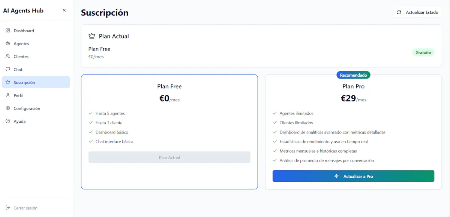Open the Suscripción menu item
The height and width of the screenshot is (217, 450).
[36, 82]
